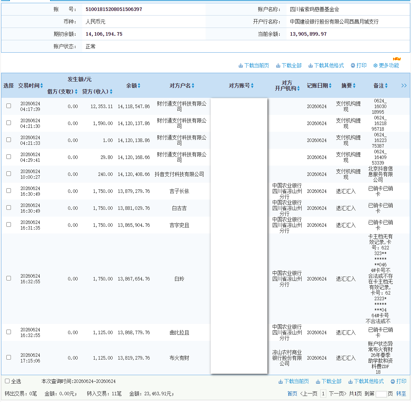
Task: Click 转至 to jump to page
Action: pos(401,394)
